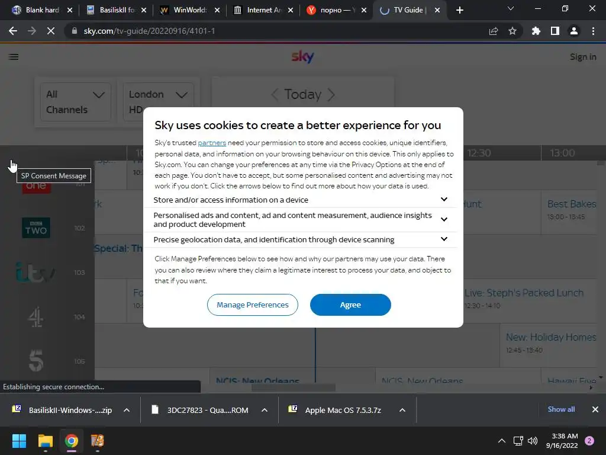Show hidden system tray icons
The height and width of the screenshot is (455, 606).
pos(501,441)
